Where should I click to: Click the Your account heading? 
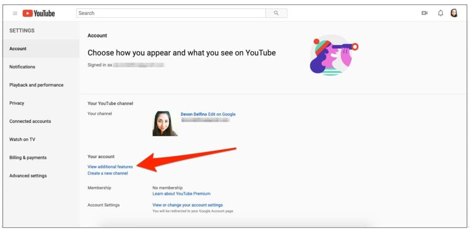coord(101,157)
